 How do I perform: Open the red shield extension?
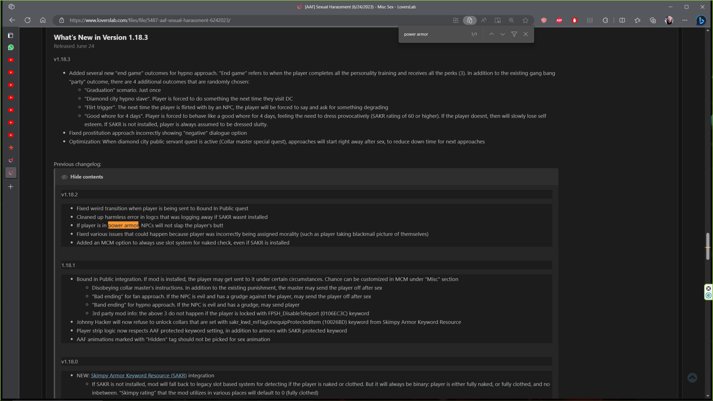tap(544, 20)
